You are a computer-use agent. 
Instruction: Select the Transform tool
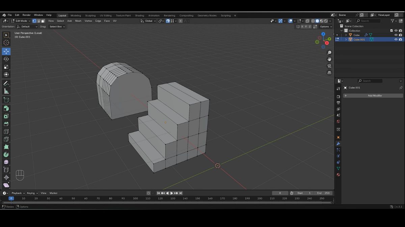click(6, 75)
